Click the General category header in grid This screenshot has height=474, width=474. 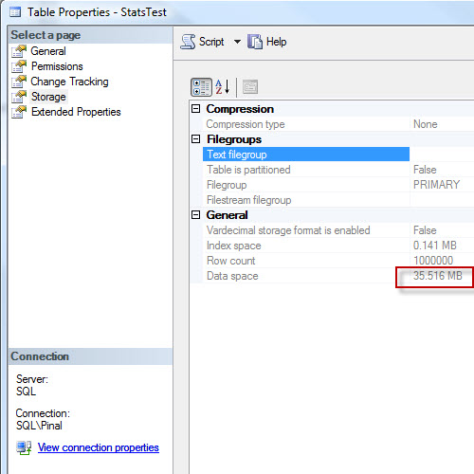point(227,215)
